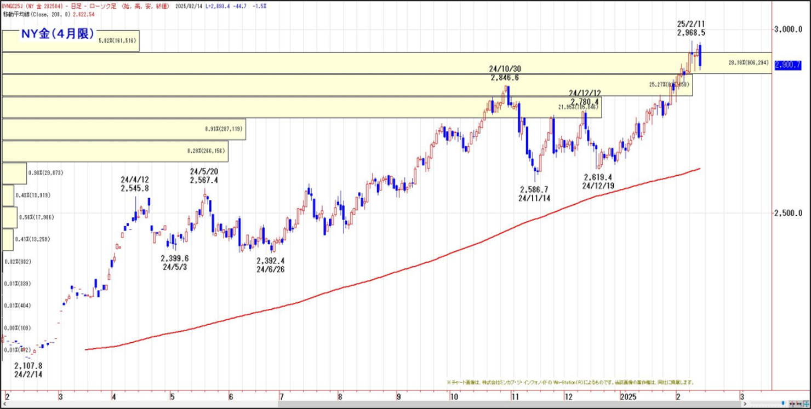Click the low label 2,107.8 dated 24/2/14

(x=28, y=370)
